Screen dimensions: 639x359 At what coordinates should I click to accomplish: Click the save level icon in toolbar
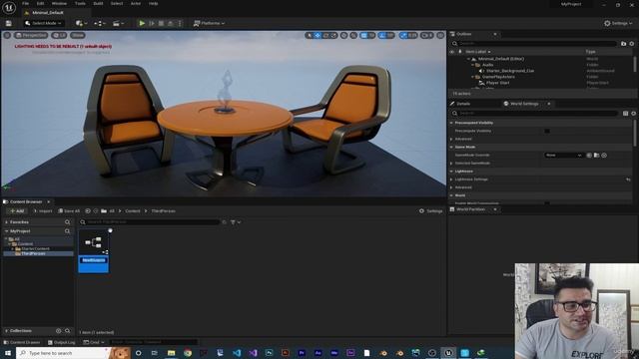coord(9,24)
